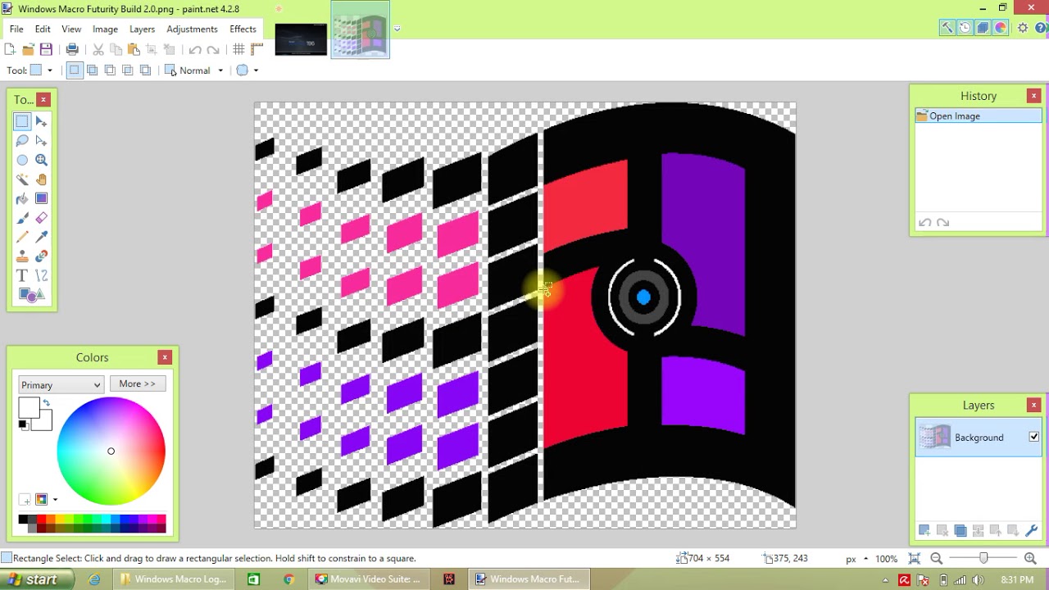Select the Gradient tool

(41, 199)
